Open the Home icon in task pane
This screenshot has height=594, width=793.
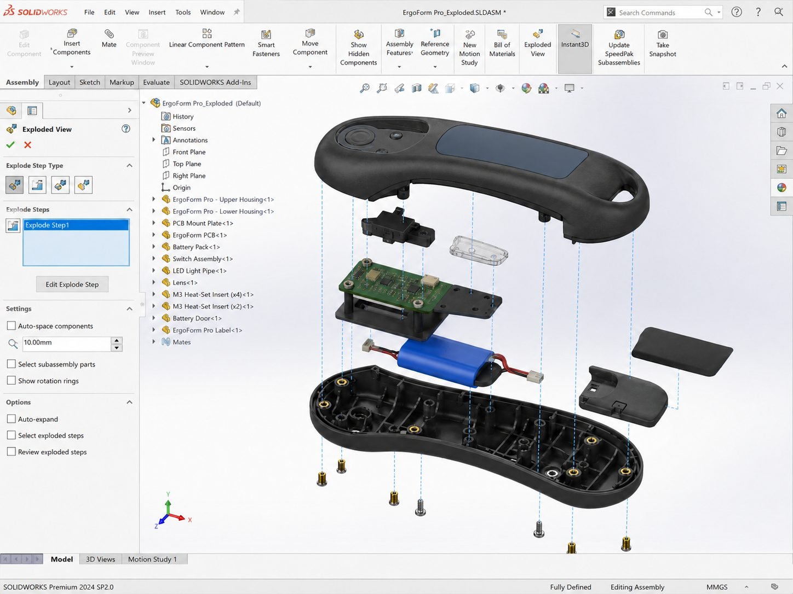781,113
